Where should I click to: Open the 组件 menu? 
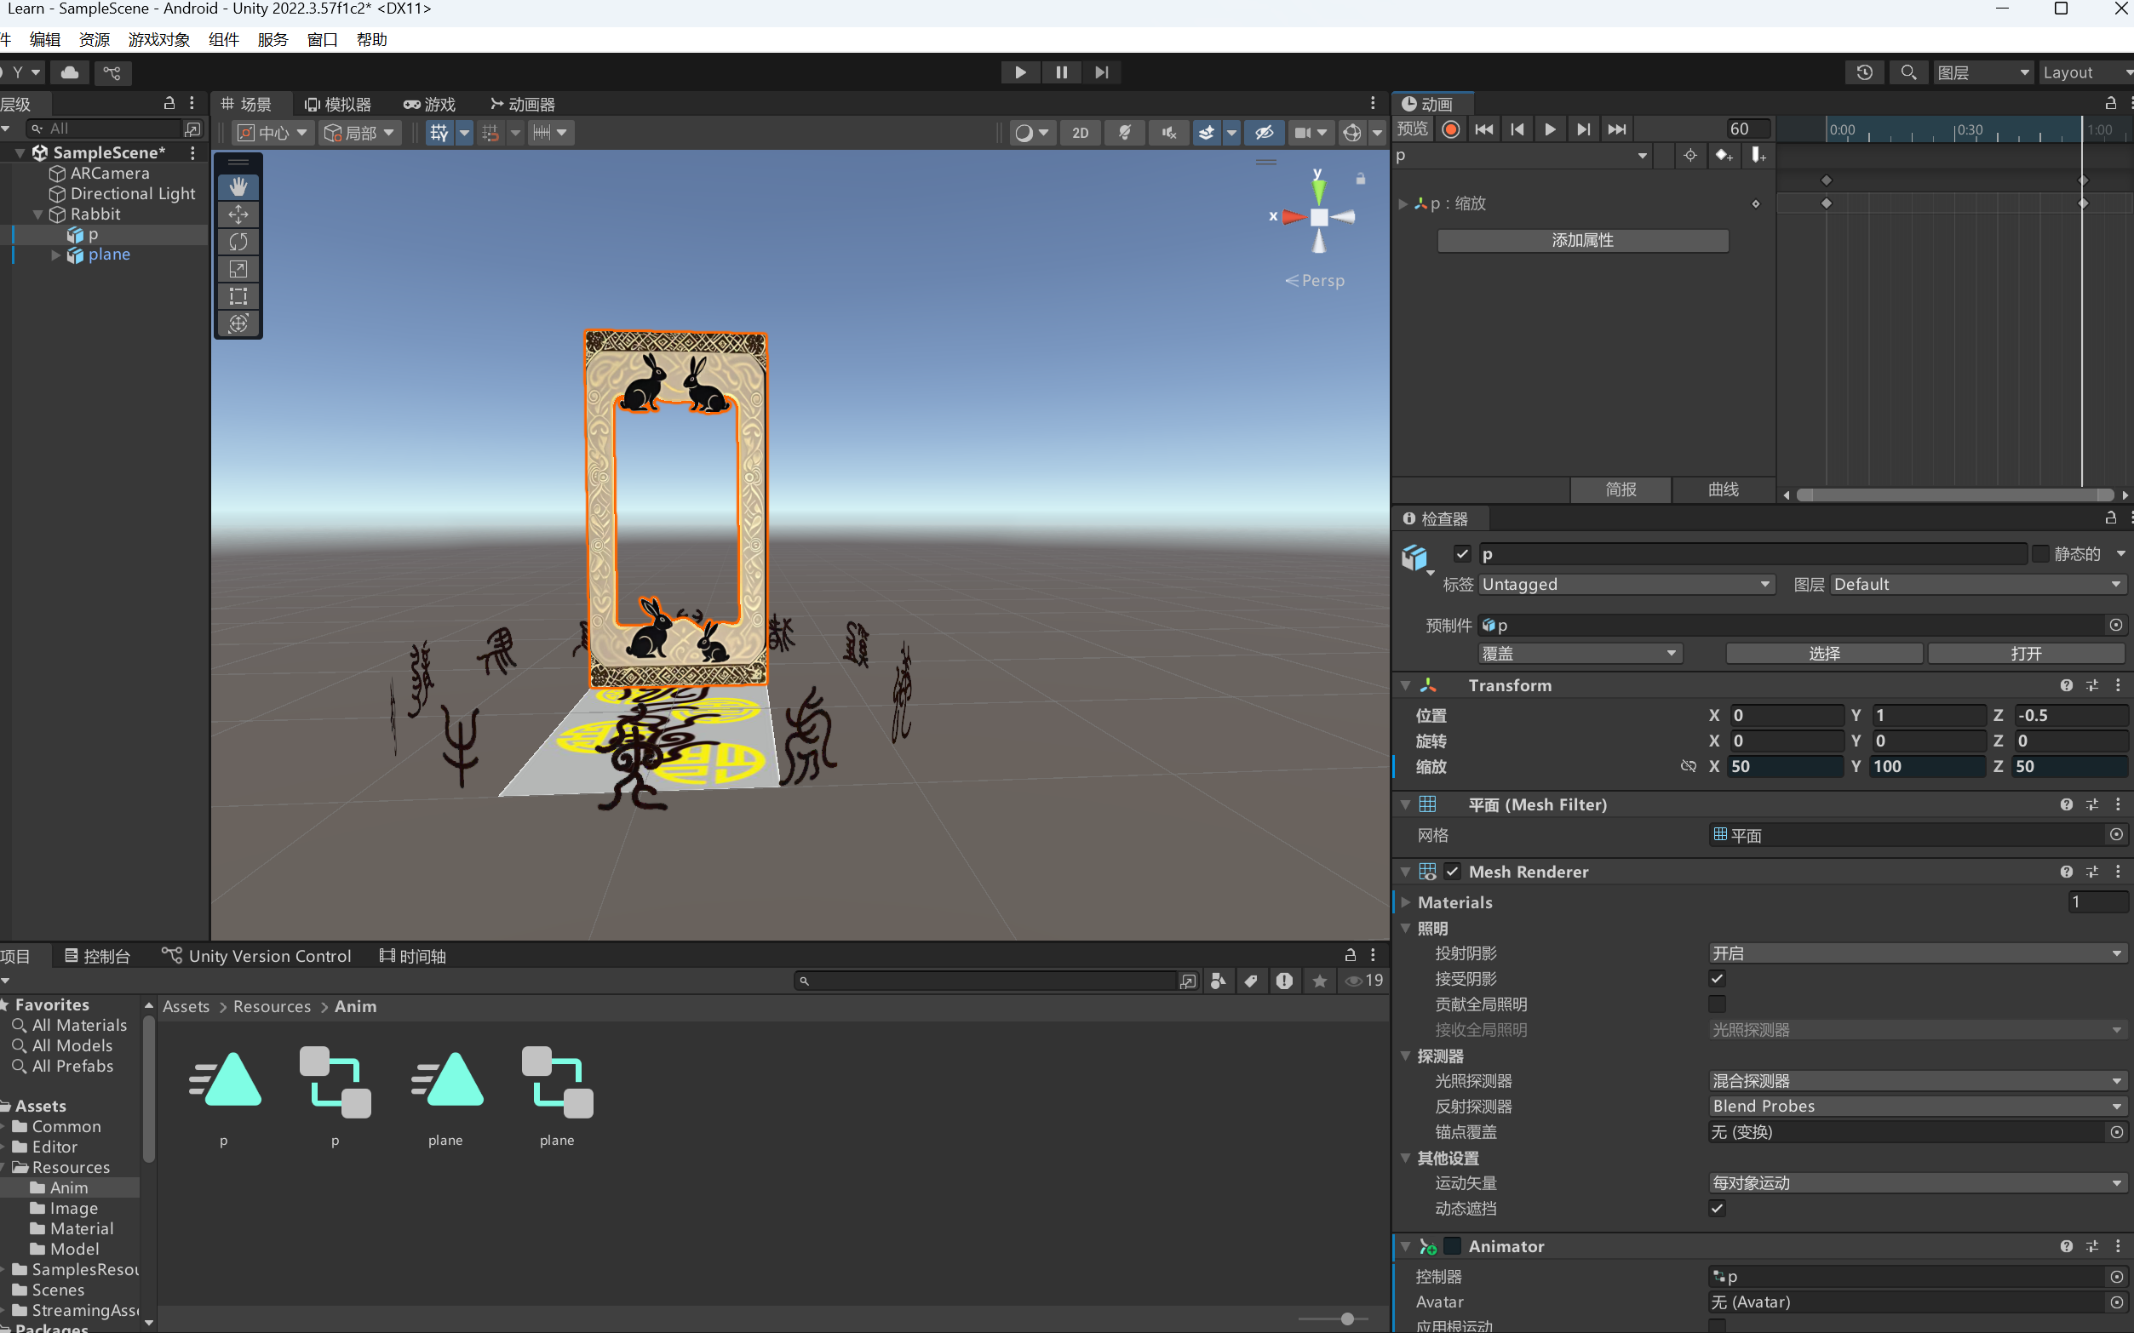[223, 40]
